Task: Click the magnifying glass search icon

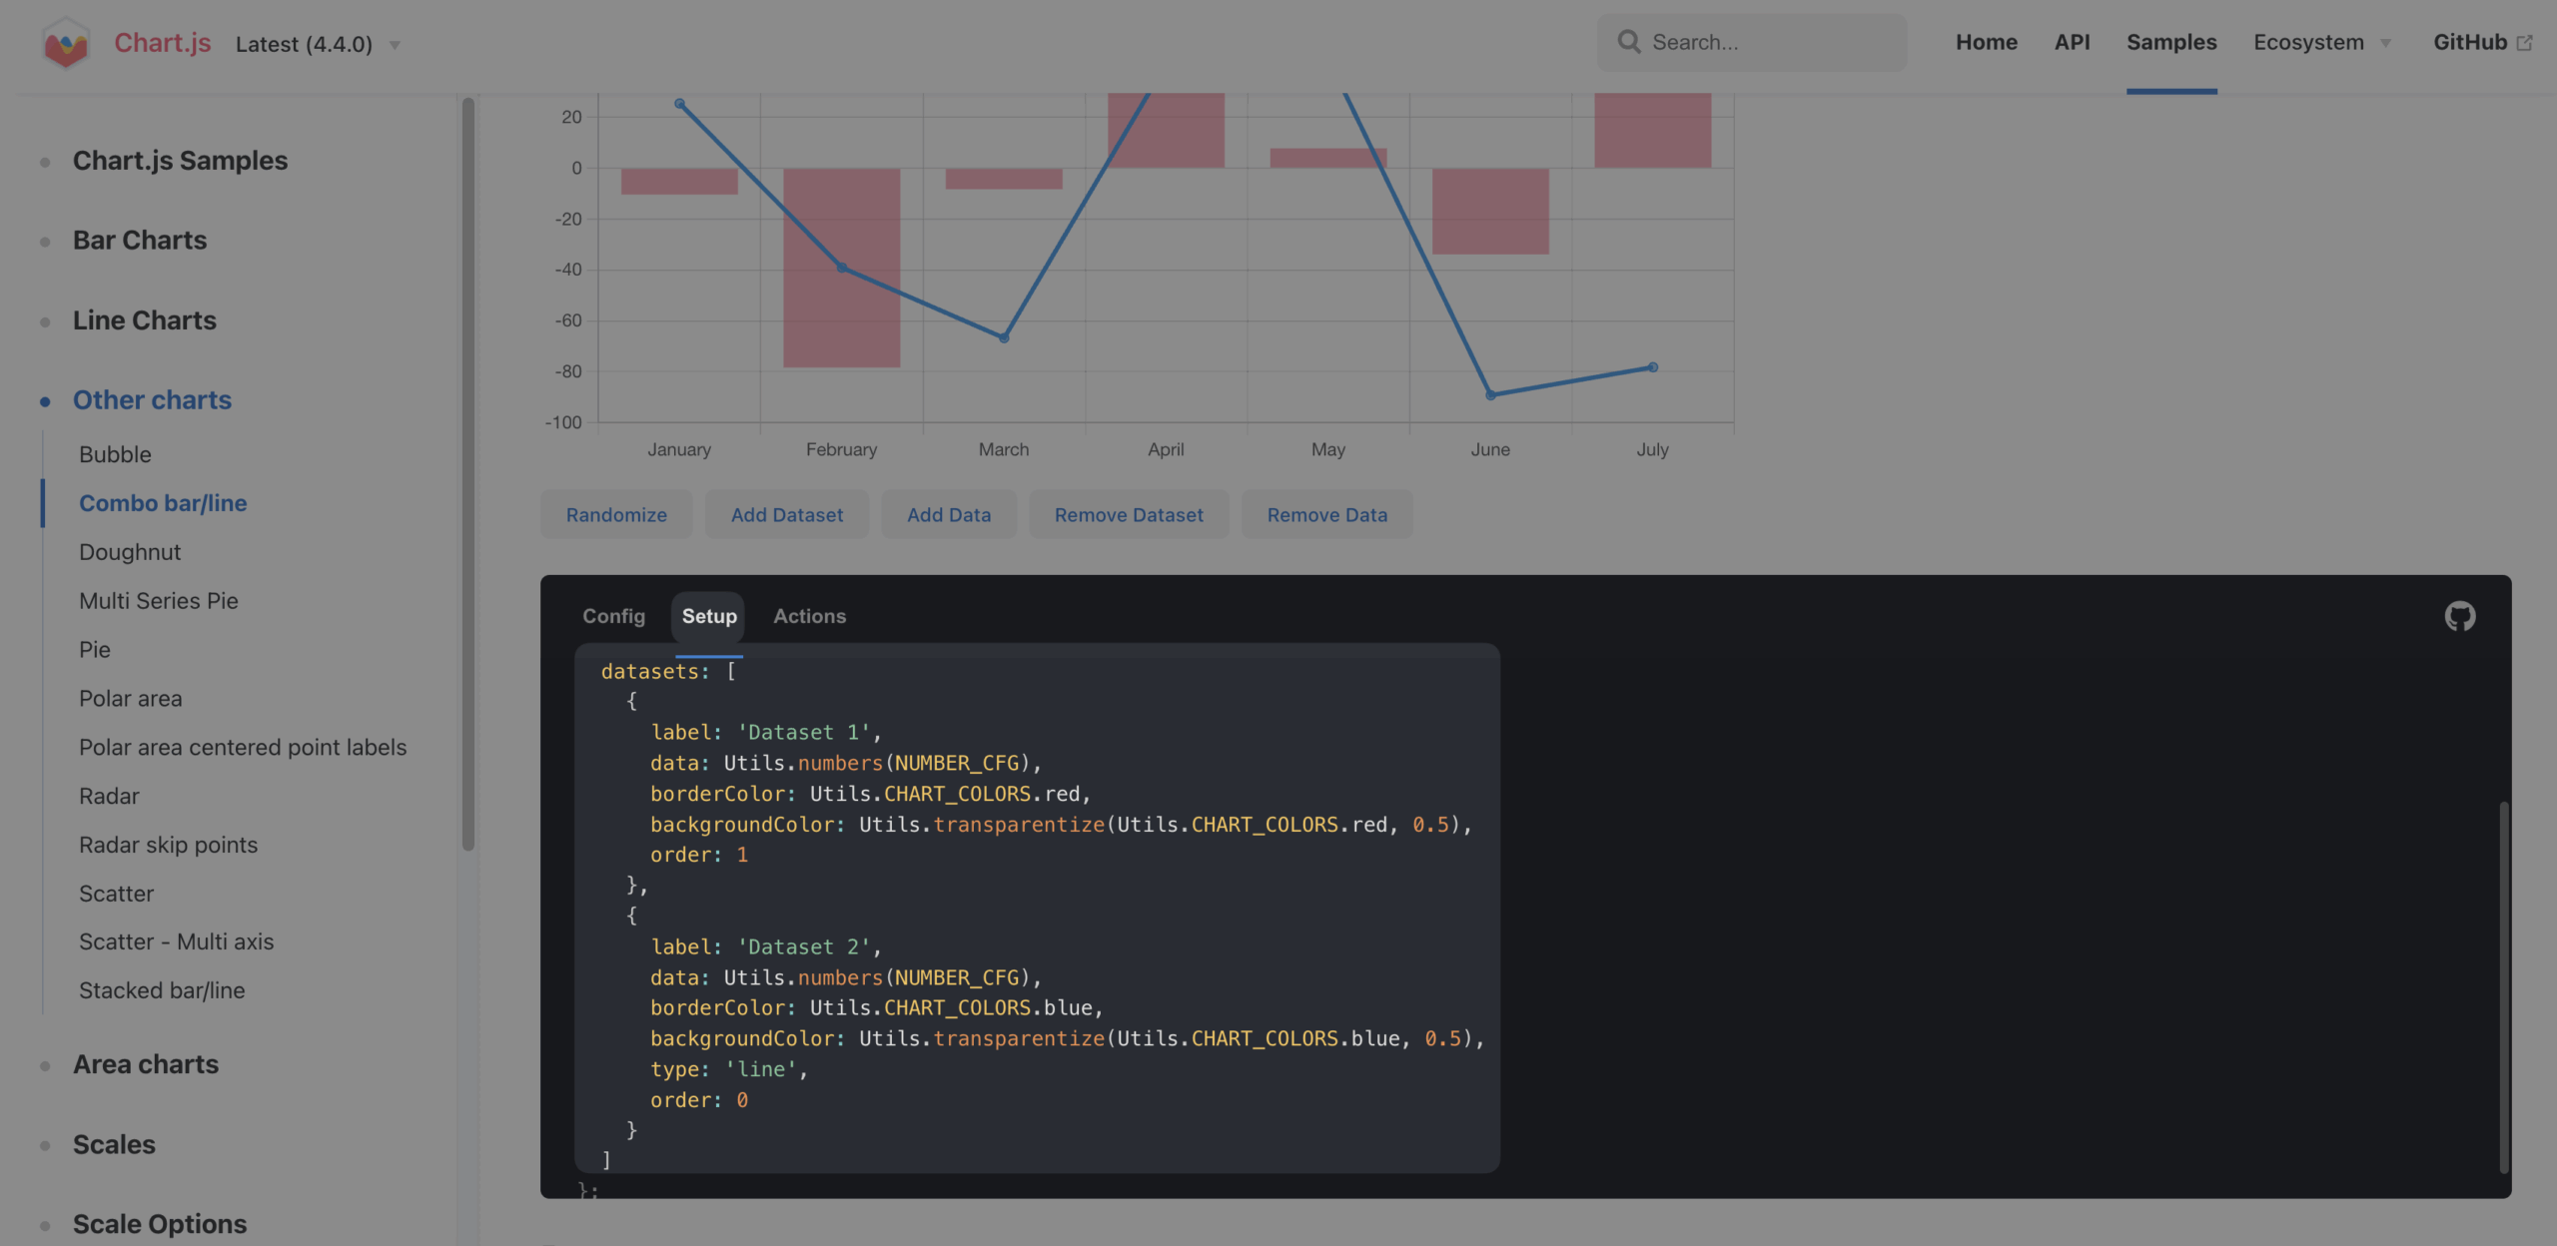Action: 1628,41
